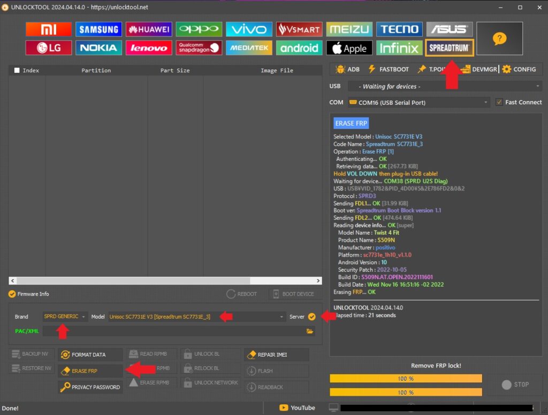
Task: Click the Mediatek brand logo
Action: tap(249, 48)
